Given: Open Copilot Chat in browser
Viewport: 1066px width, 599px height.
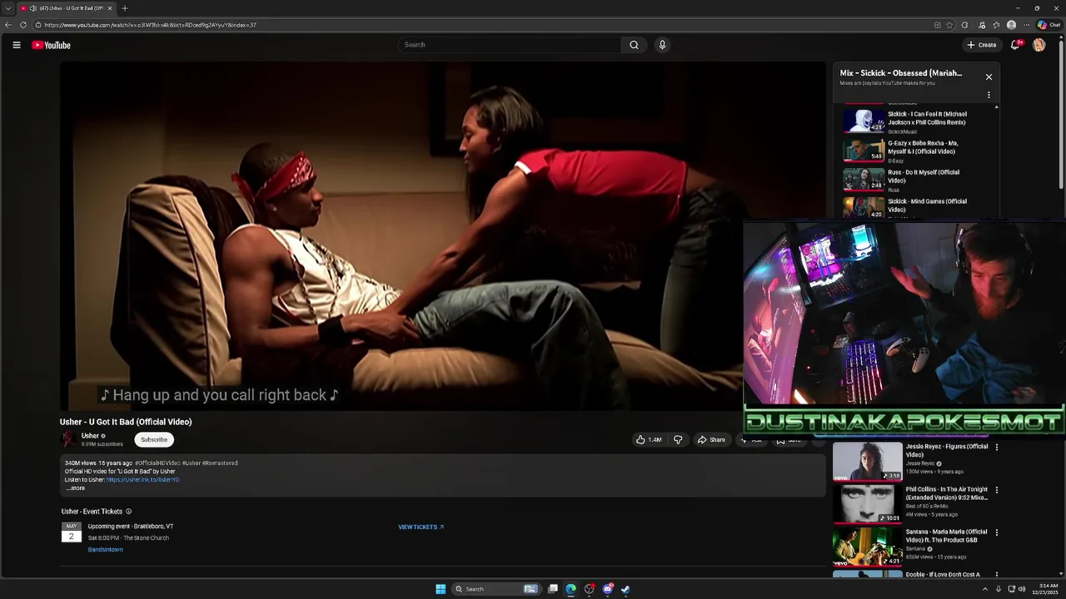Looking at the screenshot, I should pyautogui.click(x=1049, y=25).
